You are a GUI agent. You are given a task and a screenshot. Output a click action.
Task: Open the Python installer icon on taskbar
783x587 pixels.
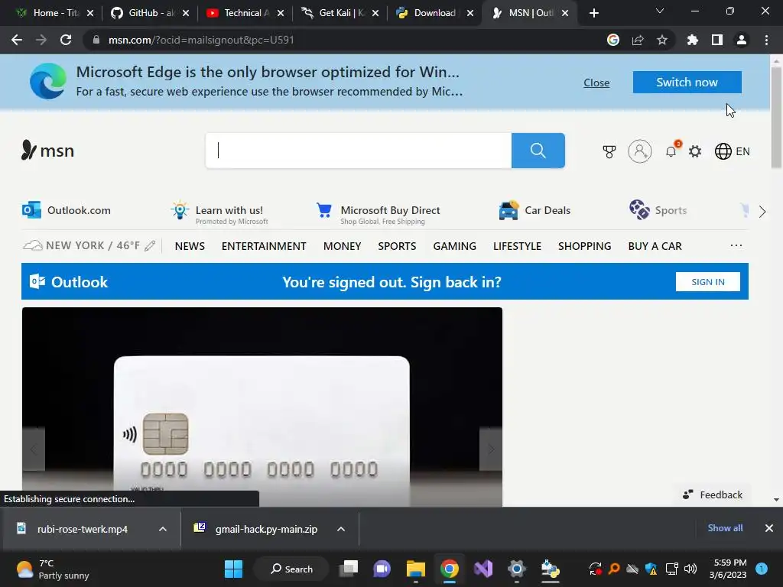click(x=551, y=569)
